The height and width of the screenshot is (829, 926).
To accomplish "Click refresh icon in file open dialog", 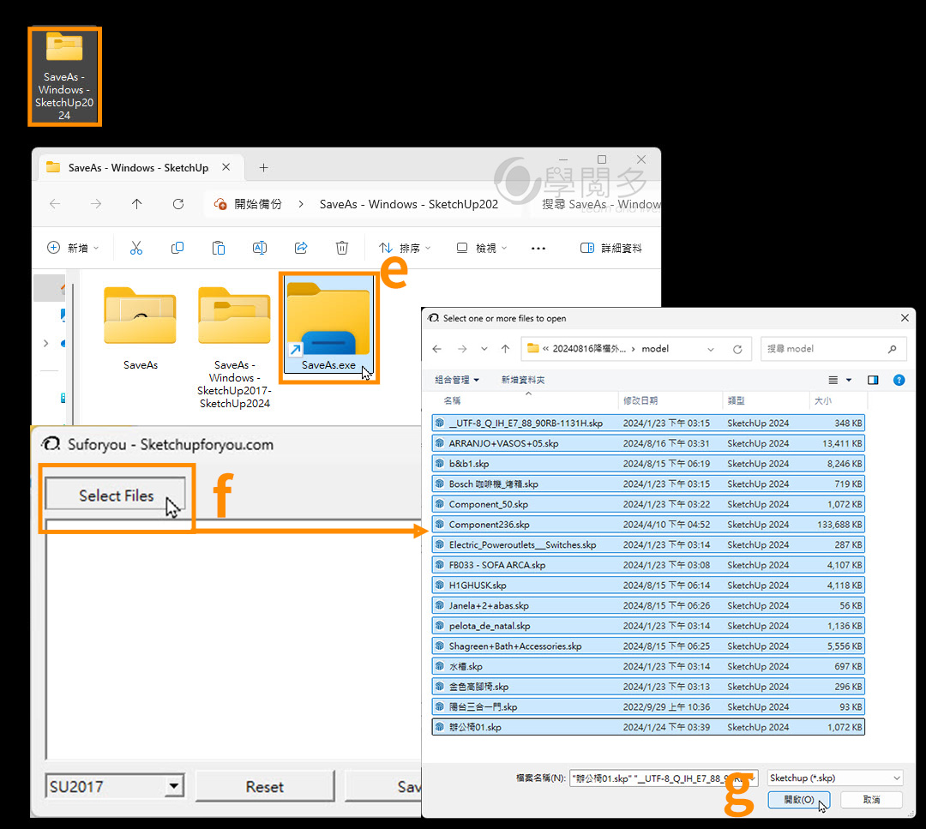I will pos(737,349).
